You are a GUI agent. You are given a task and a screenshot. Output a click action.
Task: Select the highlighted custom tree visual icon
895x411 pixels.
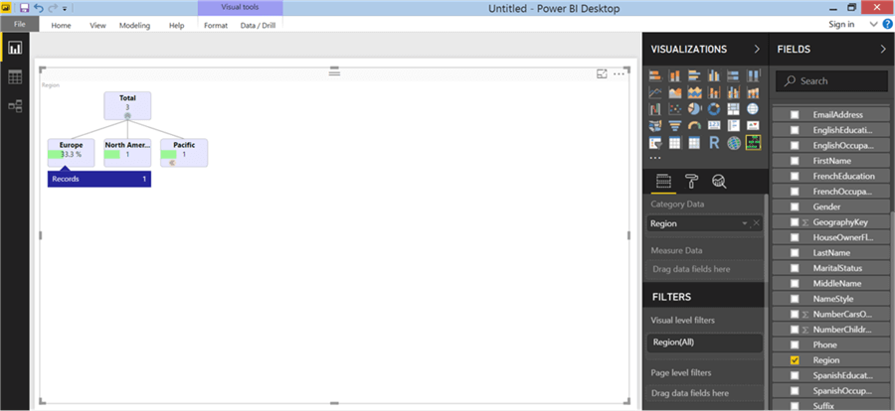click(753, 143)
